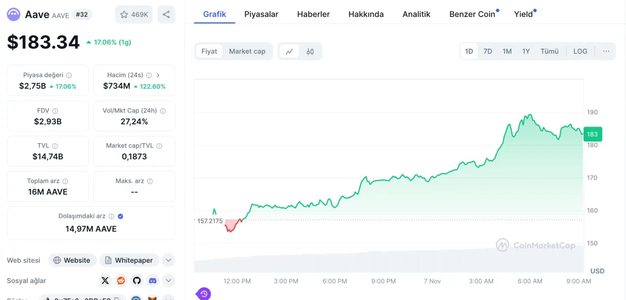Show info for Vol/Mkt Cap (24h)

click(x=163, y=110)
